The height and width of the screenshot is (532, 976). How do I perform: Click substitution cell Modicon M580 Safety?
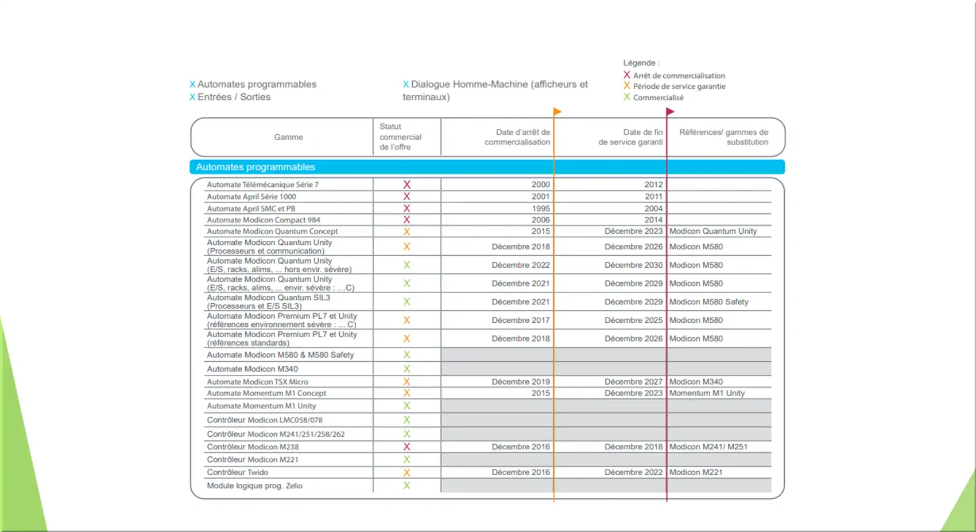(x=709, y=302)
